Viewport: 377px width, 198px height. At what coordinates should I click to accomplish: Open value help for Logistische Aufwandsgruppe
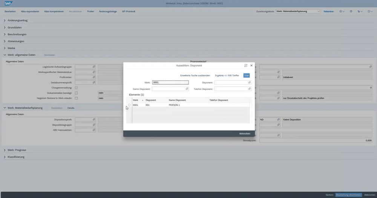[94, 67]
